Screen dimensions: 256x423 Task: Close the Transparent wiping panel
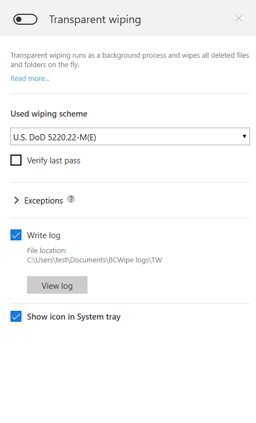[x=239, y=18]
